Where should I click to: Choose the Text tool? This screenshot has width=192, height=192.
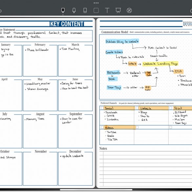click(x=107, y=10)
